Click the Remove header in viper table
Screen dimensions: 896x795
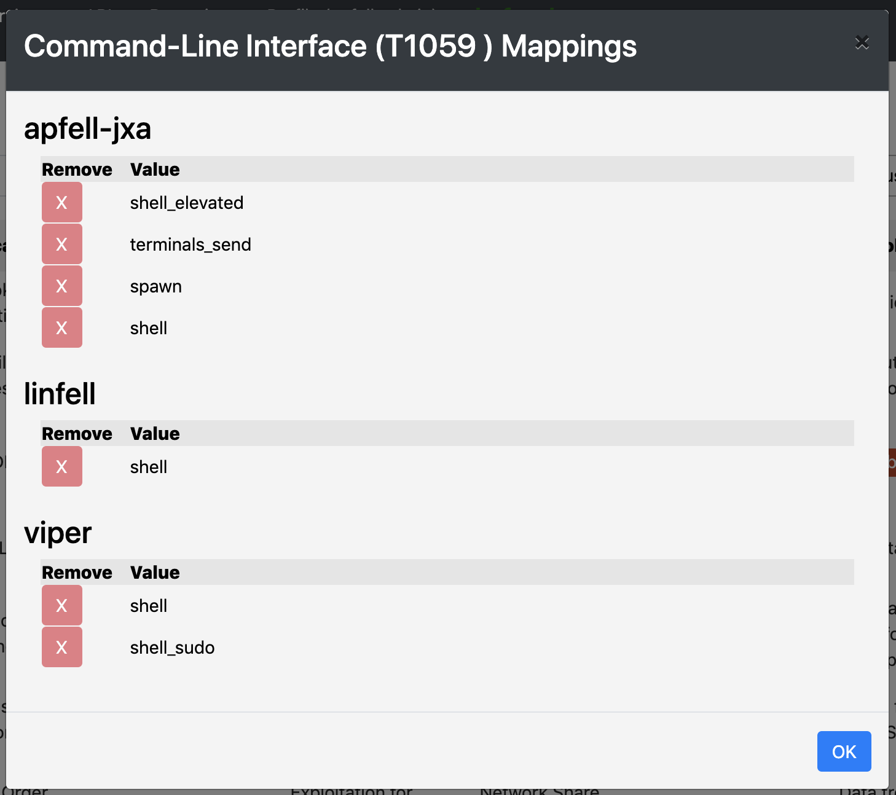77,573
